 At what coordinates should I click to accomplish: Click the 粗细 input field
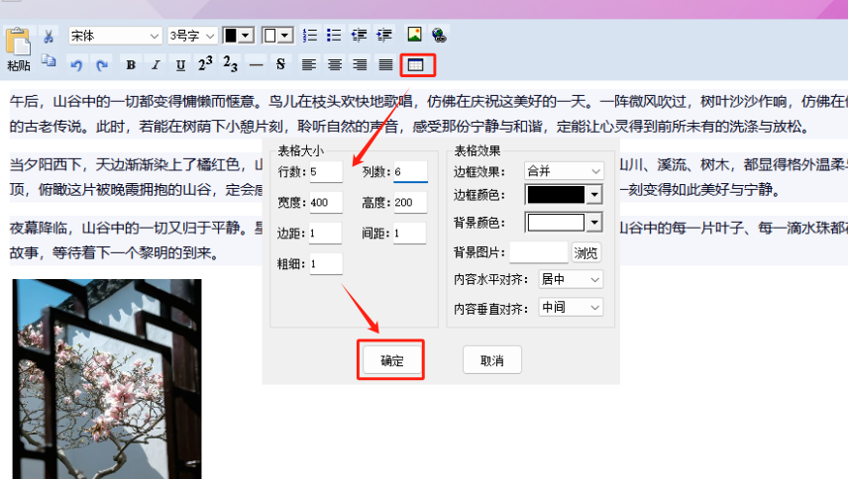coord(326,264)
